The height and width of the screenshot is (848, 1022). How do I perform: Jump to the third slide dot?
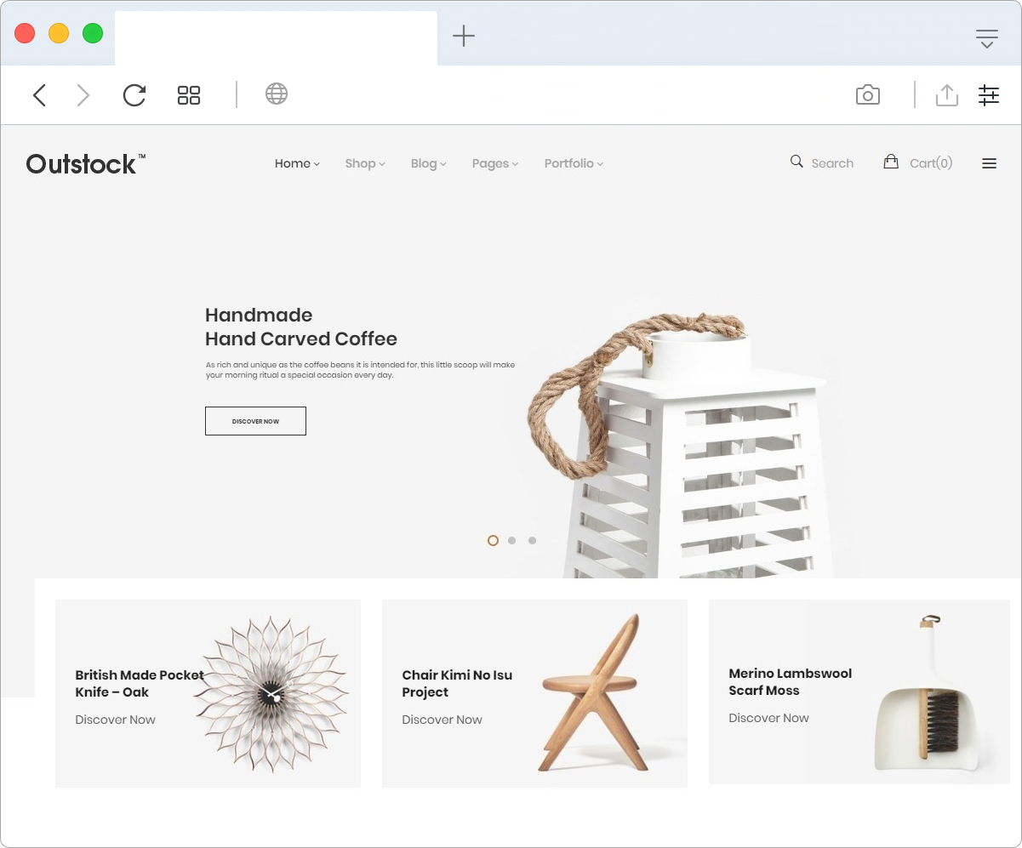pos(532,540)
